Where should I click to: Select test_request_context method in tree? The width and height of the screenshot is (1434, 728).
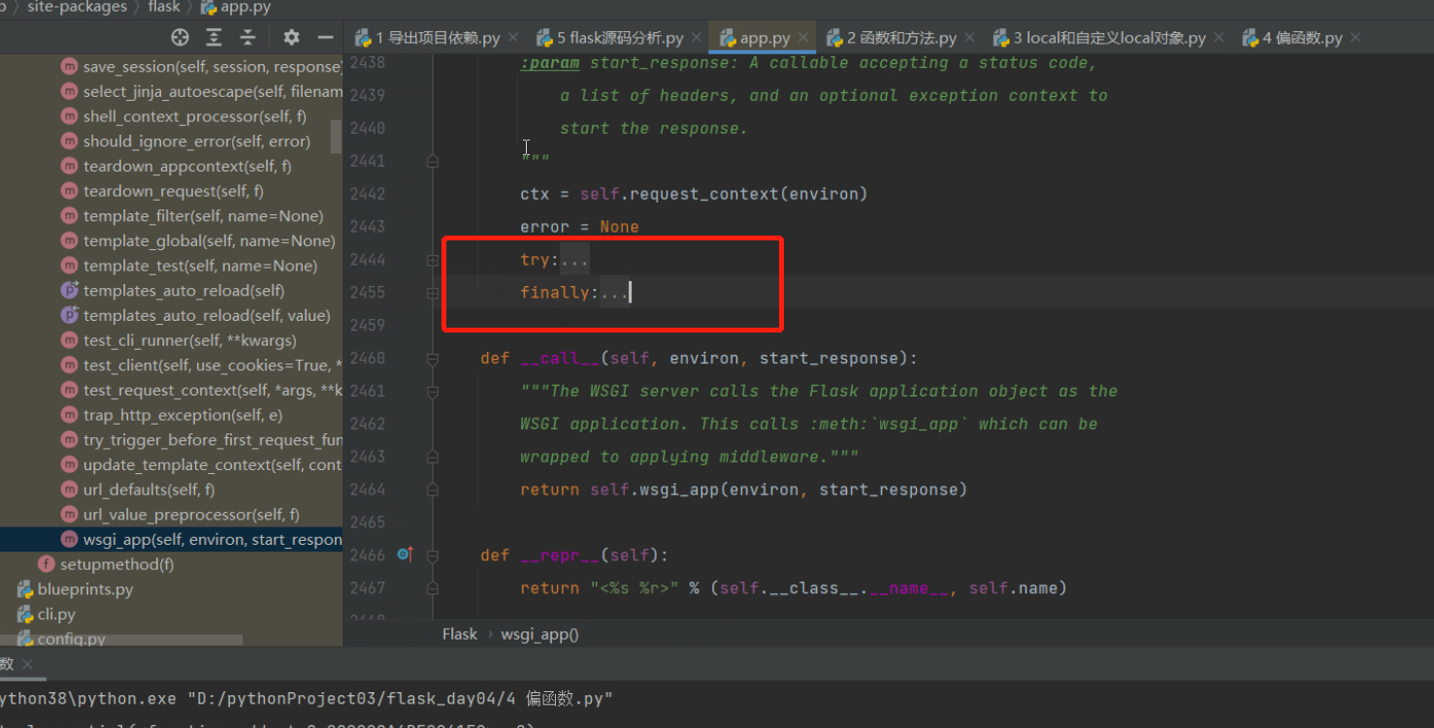click(202, 390)
